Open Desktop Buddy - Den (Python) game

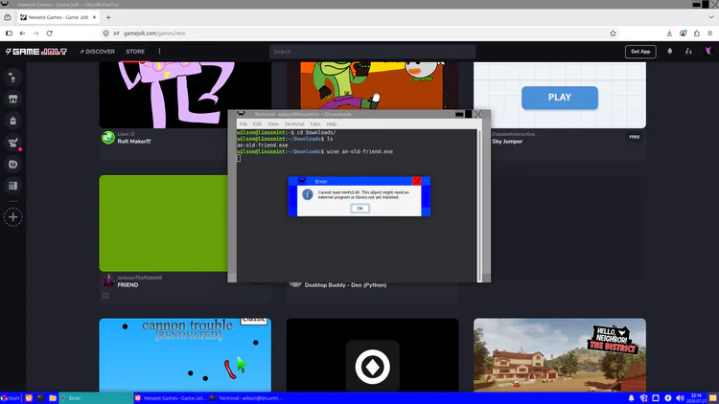345,285
